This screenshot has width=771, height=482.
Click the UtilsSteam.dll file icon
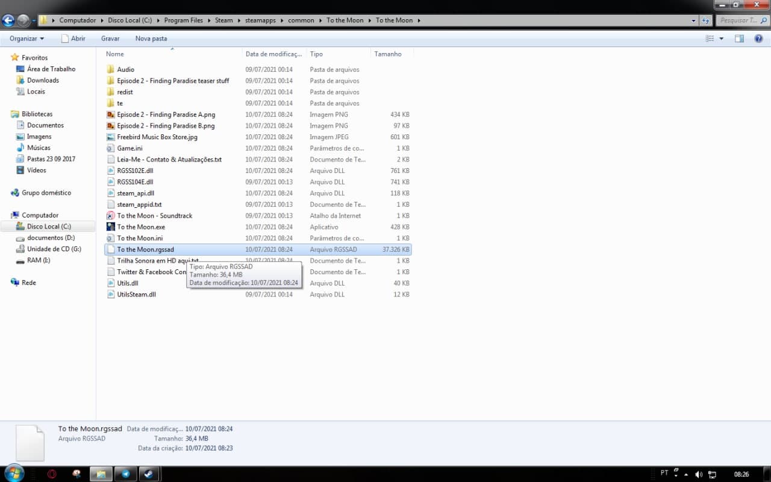pos(110,294)
